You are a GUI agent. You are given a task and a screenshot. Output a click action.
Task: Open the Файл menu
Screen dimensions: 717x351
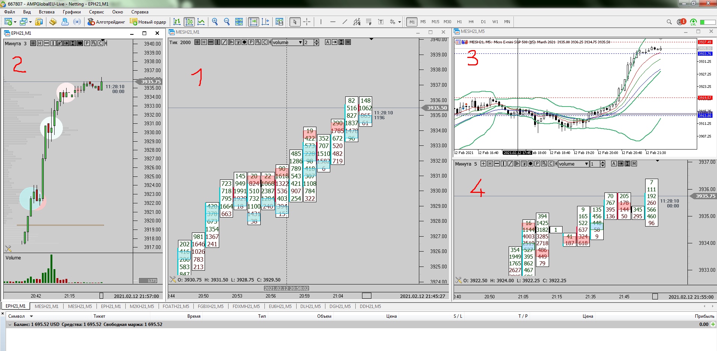click(10, 12)
